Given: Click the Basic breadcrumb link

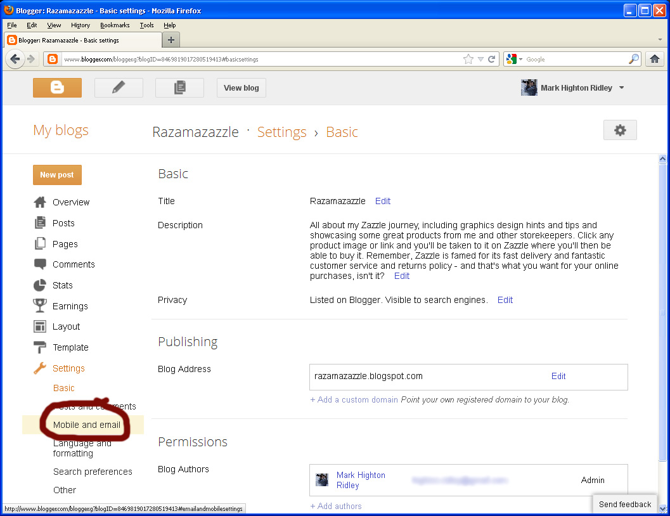Looking at the screenshot, I should [x=342, y=132].
